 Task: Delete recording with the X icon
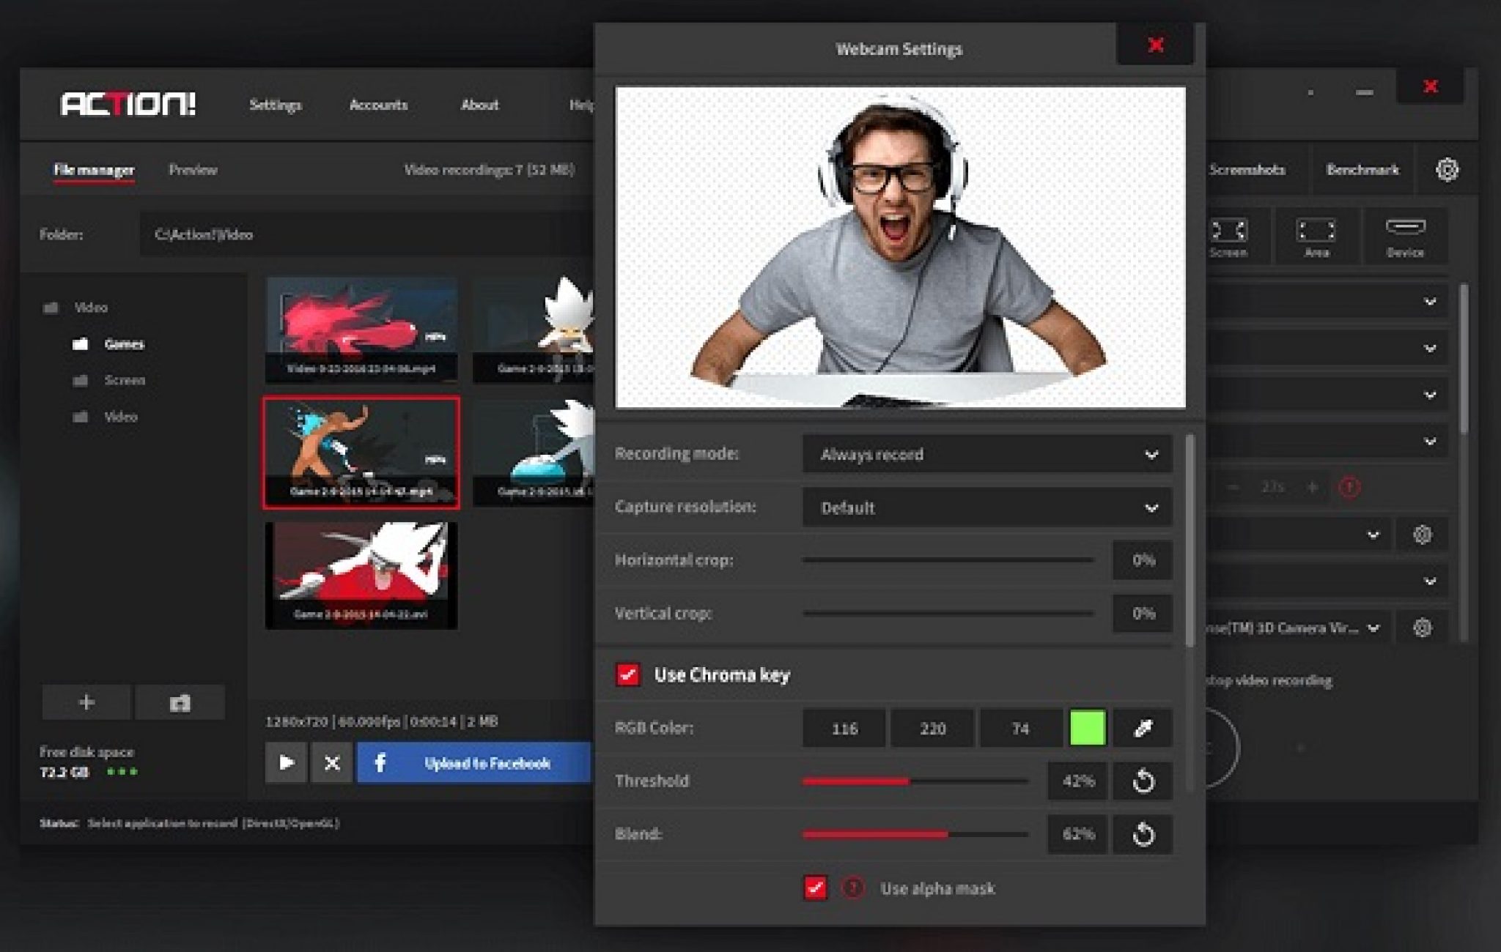(332, 763)
